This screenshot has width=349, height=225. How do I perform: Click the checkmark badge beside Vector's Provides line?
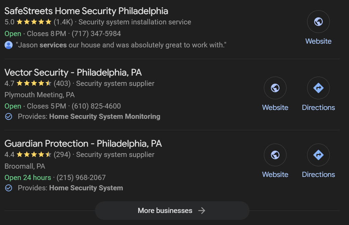[x=8, y=116]
